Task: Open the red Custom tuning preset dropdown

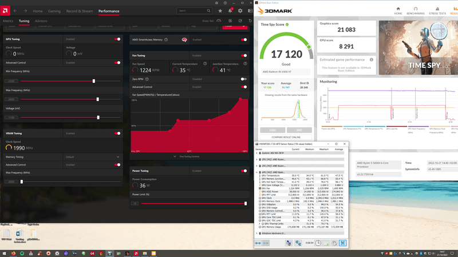Action: (235, 26)
